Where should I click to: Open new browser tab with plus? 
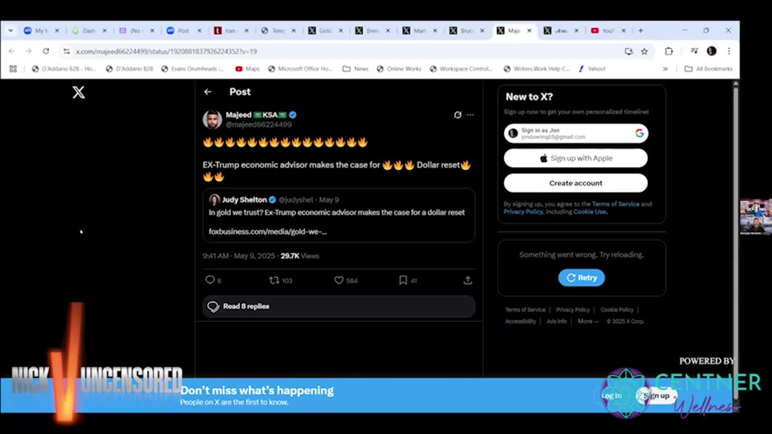tap(641, 30)
